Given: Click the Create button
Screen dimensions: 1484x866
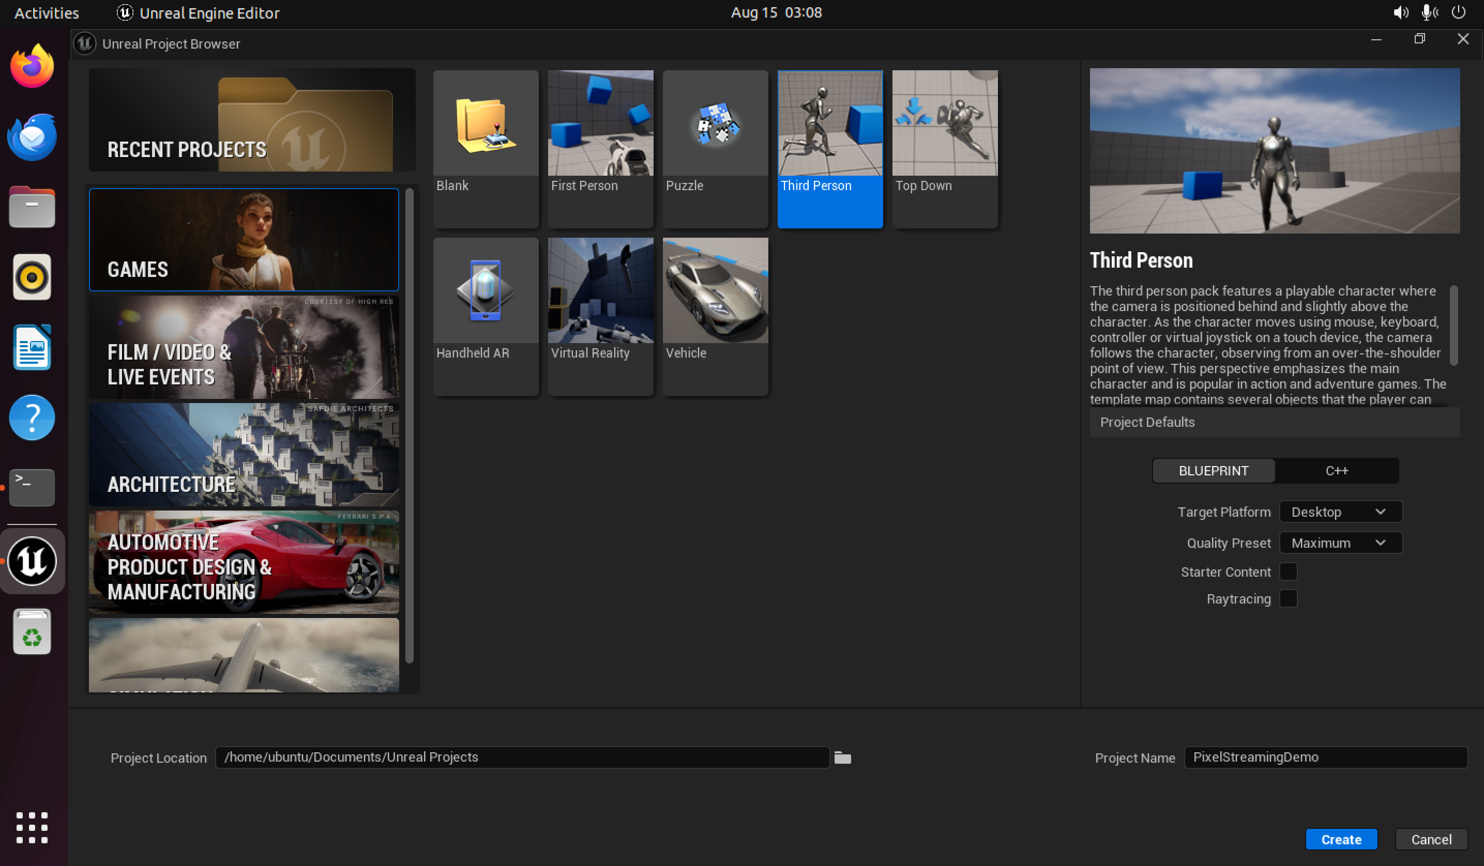Looking at the screenshot, I should coord(1341,840).
